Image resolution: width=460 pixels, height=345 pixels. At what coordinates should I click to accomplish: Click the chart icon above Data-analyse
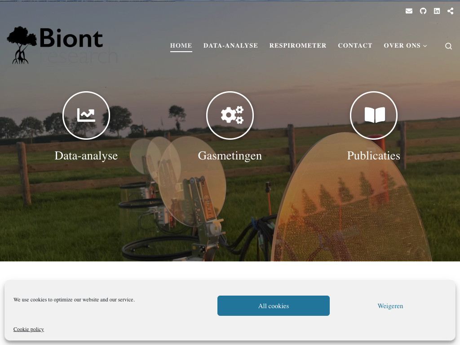point(86,115)
